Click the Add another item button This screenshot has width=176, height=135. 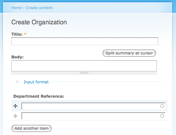point(31,128)
